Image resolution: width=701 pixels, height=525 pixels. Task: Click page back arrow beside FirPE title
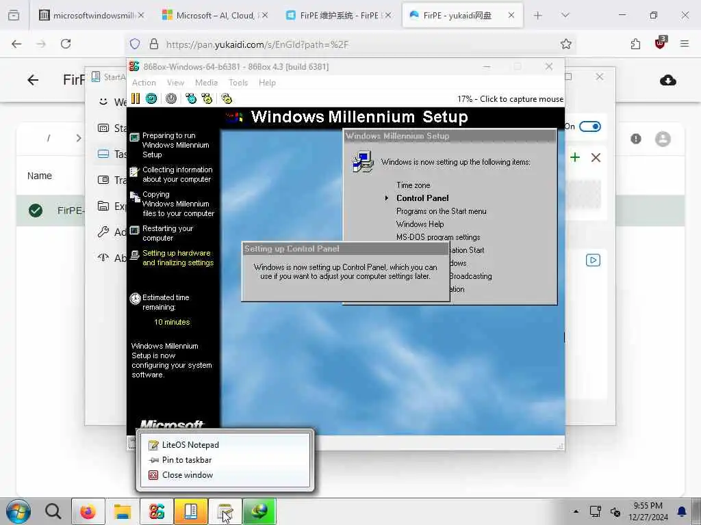(x=33, y=80)
